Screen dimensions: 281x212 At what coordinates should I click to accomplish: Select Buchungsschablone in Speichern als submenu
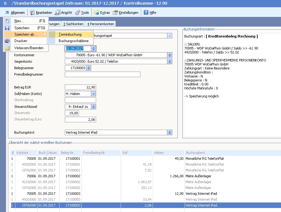coord(73,41)
